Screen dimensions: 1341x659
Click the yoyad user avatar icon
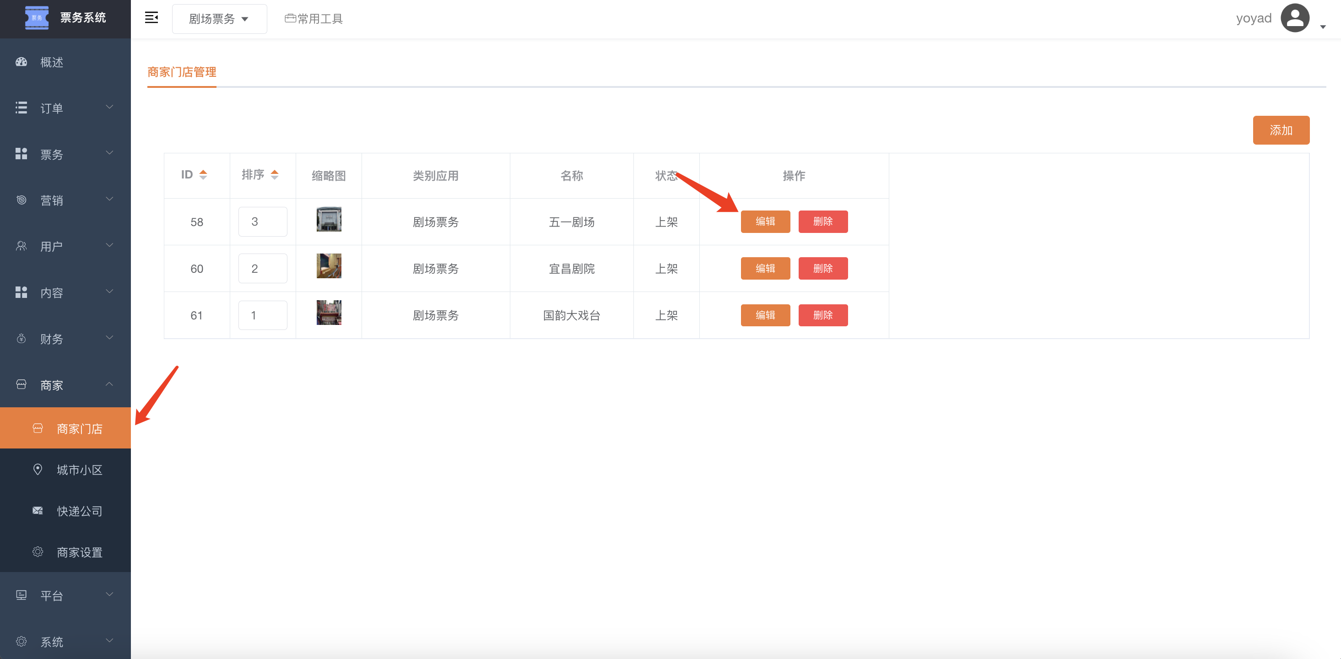click(1295, 18)
